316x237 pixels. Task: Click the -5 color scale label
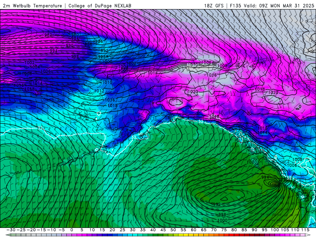point(62,230)
